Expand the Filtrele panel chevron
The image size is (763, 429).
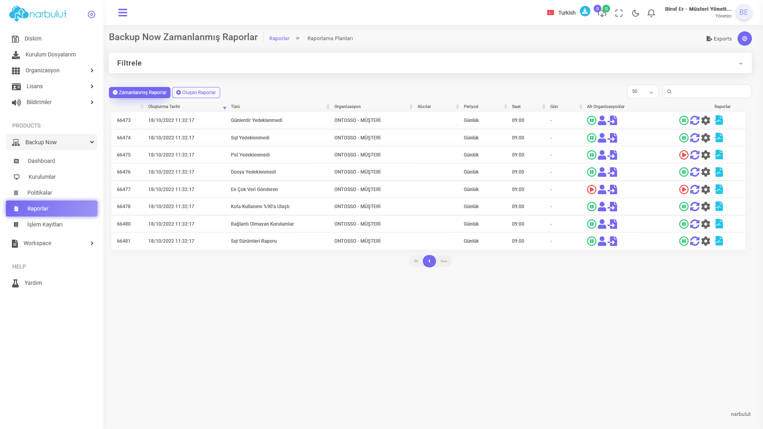[740, 64]
